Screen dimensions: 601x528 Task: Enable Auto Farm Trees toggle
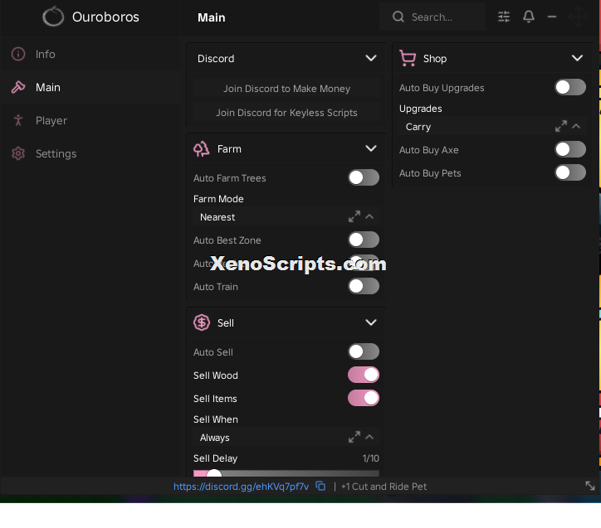364,177
